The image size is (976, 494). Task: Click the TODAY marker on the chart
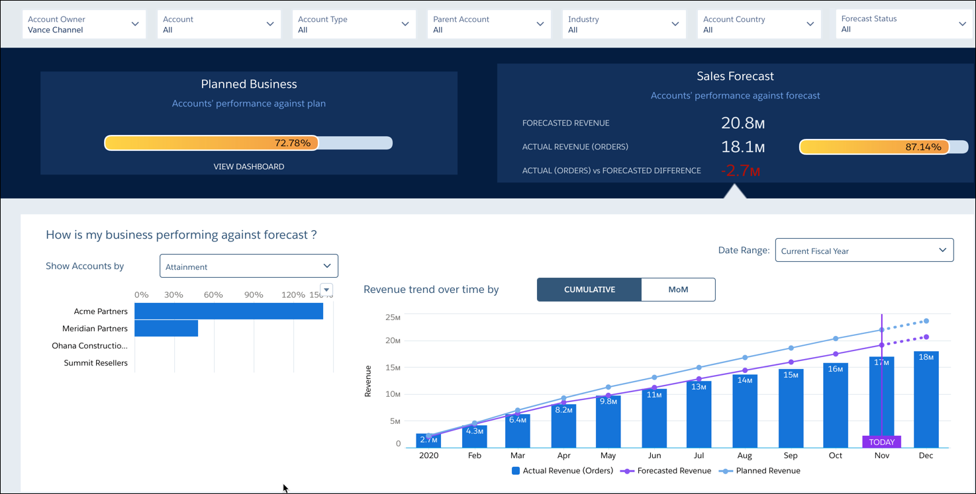click(x=881, y=442)
